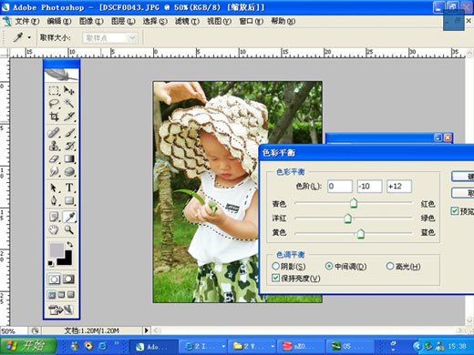The height and width of the screenshot is (355, 474).
Task: Open the 窗口 (Window) menu
Action: [x=251, y=21]
